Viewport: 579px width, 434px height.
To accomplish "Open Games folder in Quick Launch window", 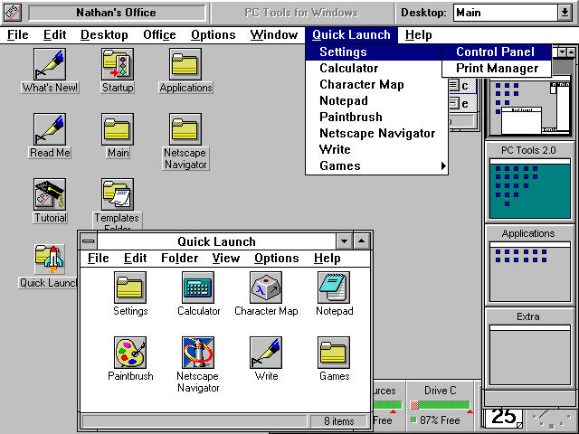I will [334, 353].
